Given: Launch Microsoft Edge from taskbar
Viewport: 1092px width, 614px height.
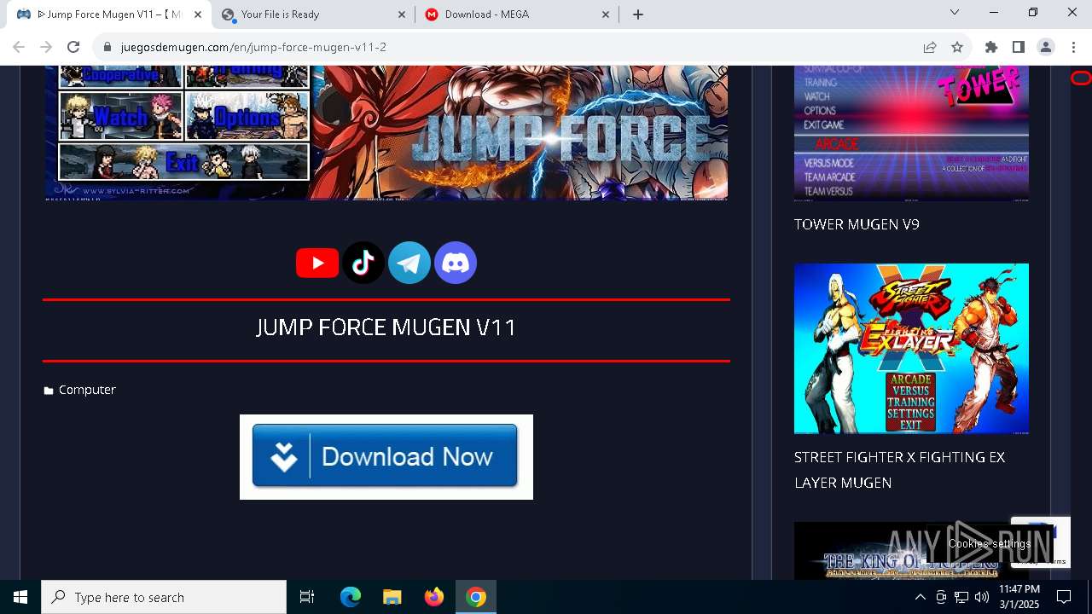Looking at the screenshot, I should 351,597.
